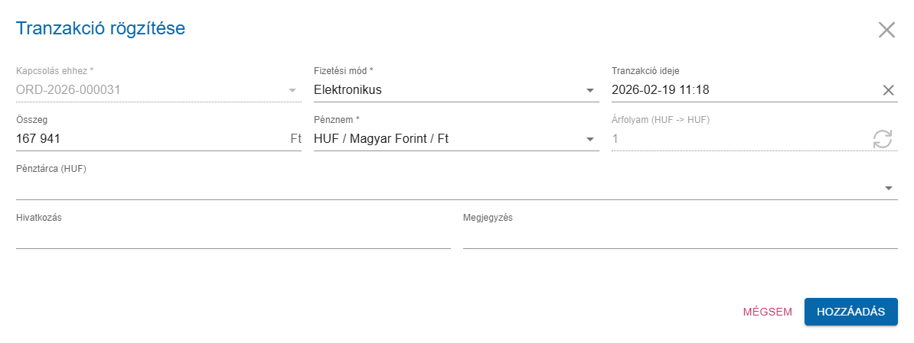Expand the Pénznem dropdown arrow

pos(590,139)
